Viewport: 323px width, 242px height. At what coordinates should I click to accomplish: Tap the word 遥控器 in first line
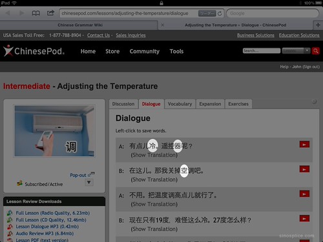pyautogui.click(x=171, y=146)
